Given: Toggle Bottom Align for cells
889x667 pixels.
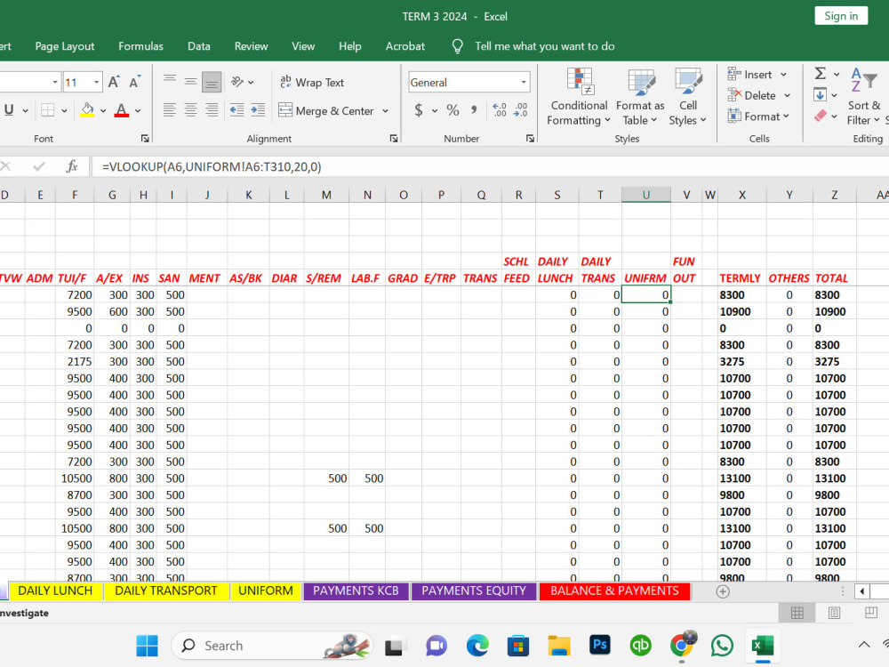Looking at the screenshot, I should click(212, 82).
